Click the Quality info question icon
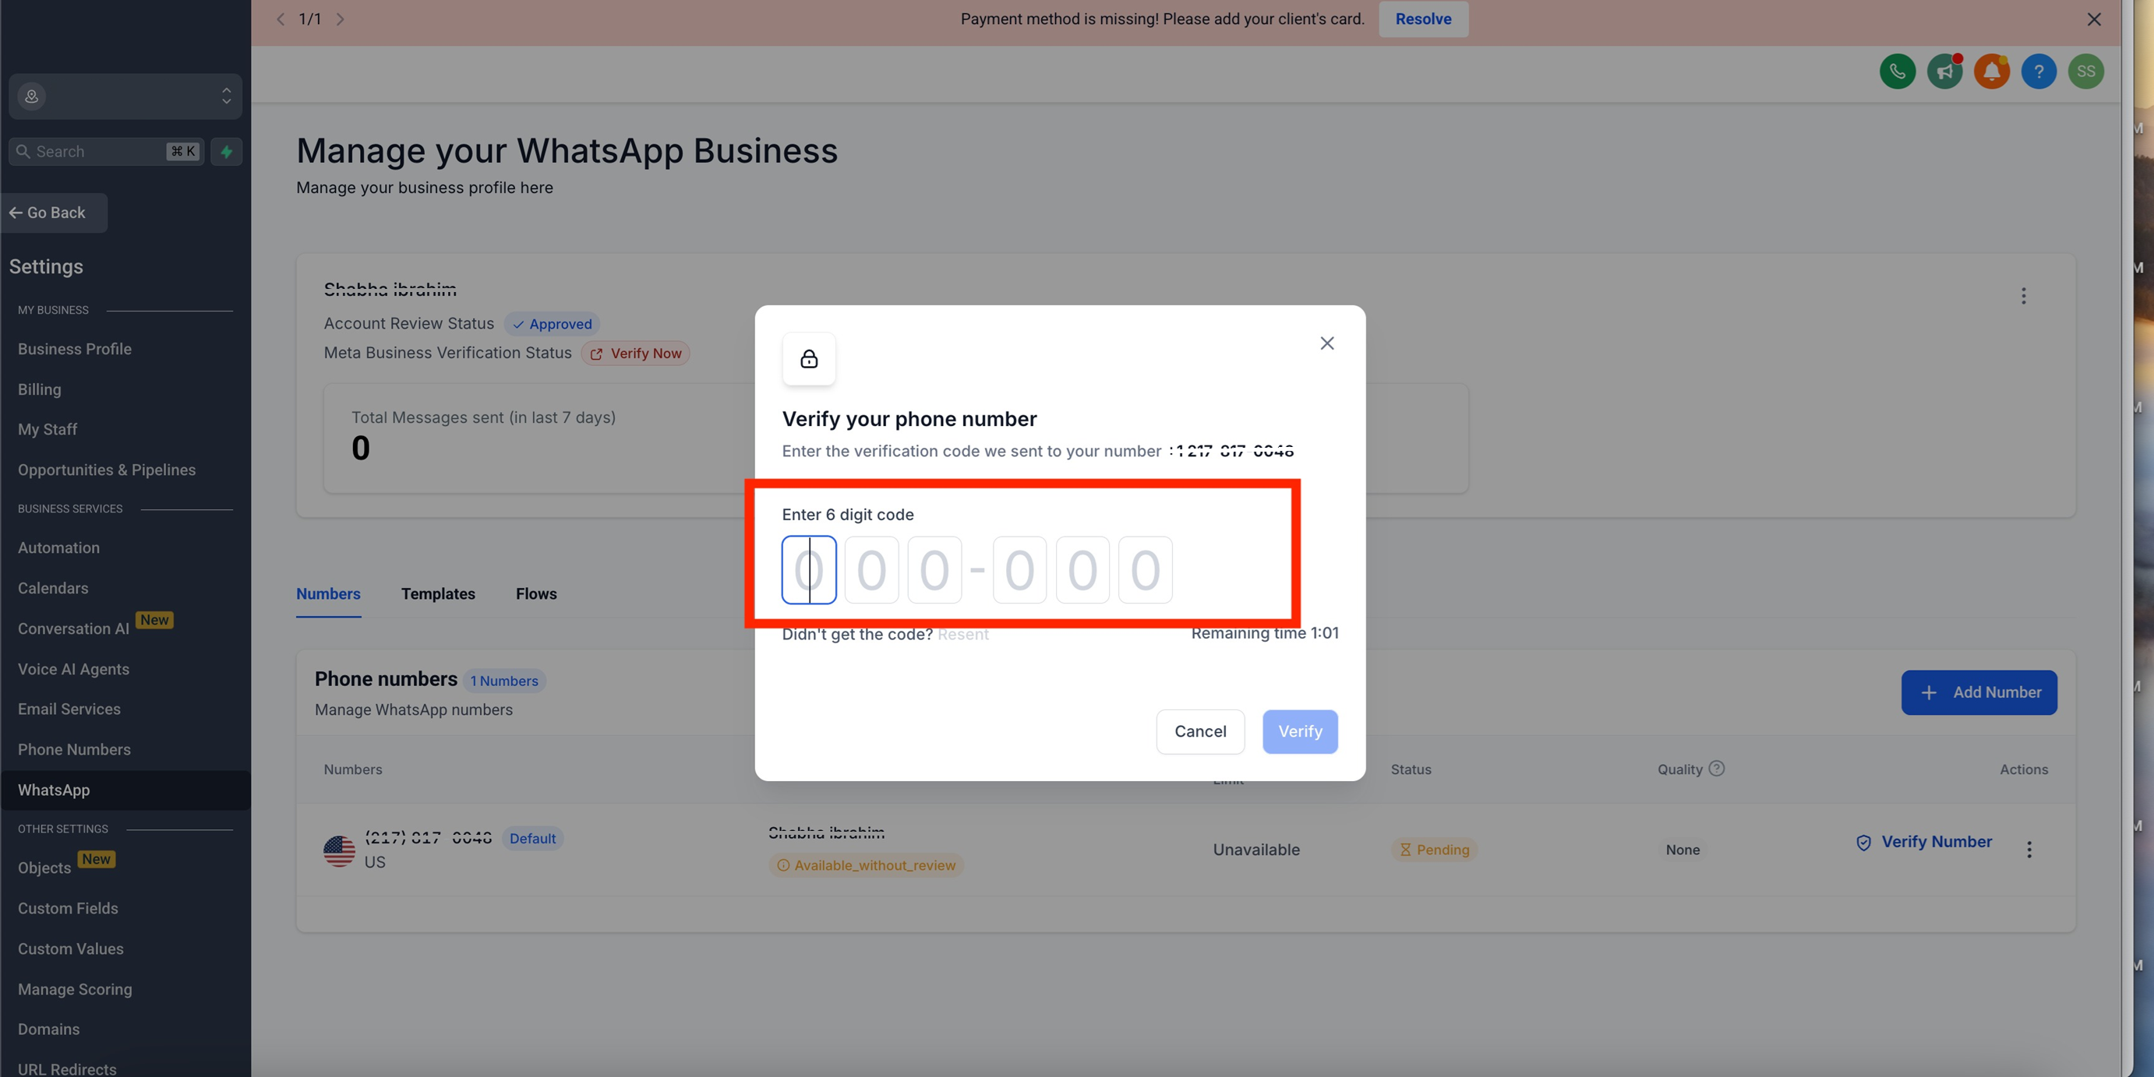The height and width of the screenshot is (1077, 2154). pyautogui.click(x=1716, y=769)
